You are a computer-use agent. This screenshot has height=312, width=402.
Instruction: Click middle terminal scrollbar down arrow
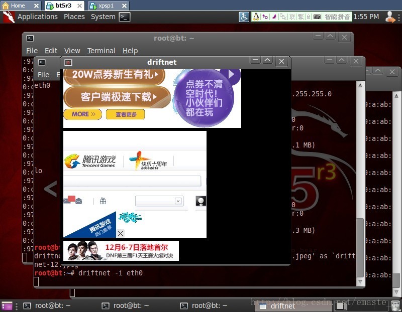point(360,281)
